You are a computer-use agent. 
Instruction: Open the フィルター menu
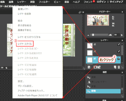click(x=44, y=2)
